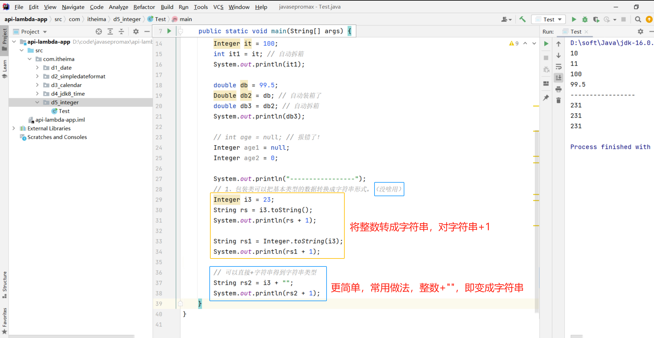Toggle Soft-Wrap in Run console
This screenshot has width=654, height=338.
558,67
